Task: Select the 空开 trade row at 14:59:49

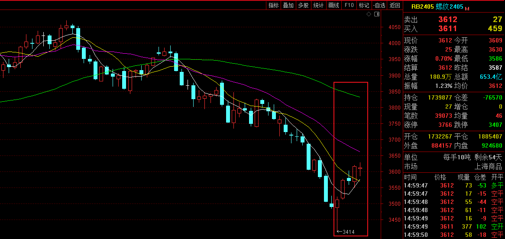Action: point(453,226)
